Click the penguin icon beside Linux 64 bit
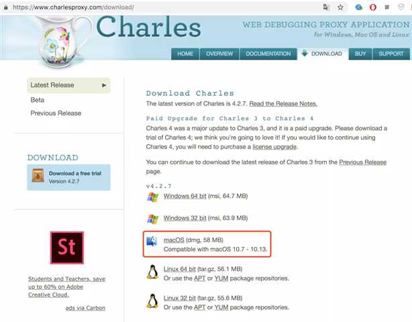Screen dimensions: 412x322 [x=152, y=272]
